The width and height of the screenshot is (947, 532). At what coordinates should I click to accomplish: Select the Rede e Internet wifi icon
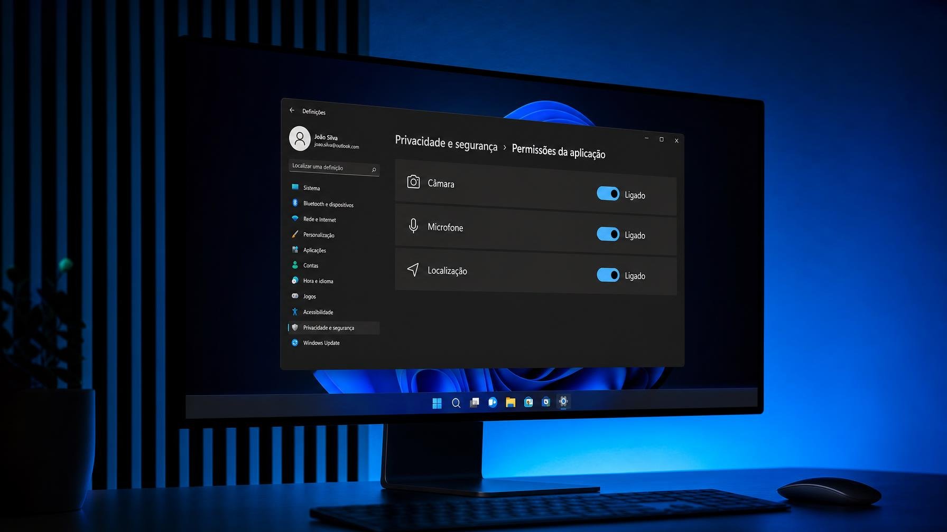295,218
